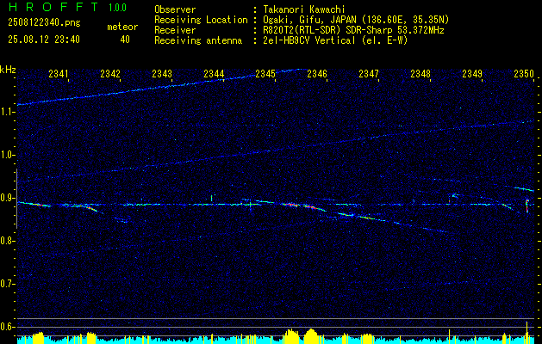Click the bright red echo near 2345

pos(291,205)
